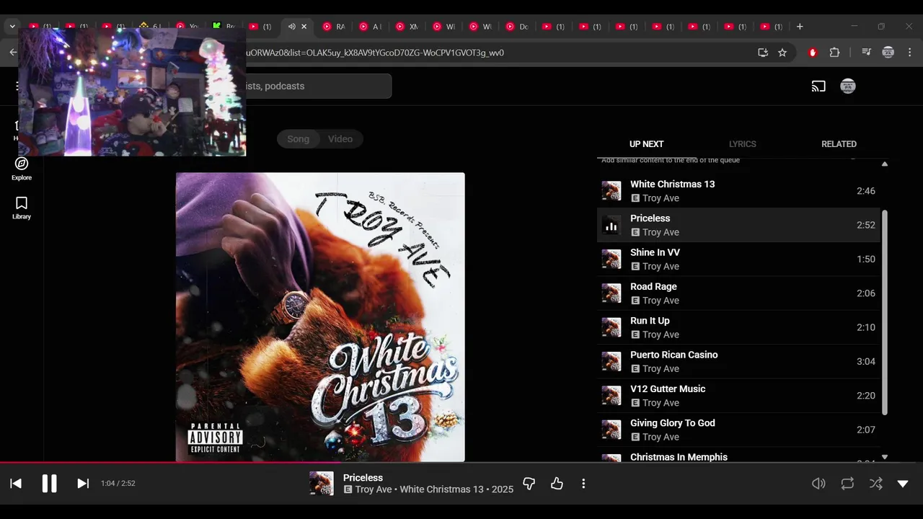
Task: Toggle shuffle mode
Action: (875, 484)
